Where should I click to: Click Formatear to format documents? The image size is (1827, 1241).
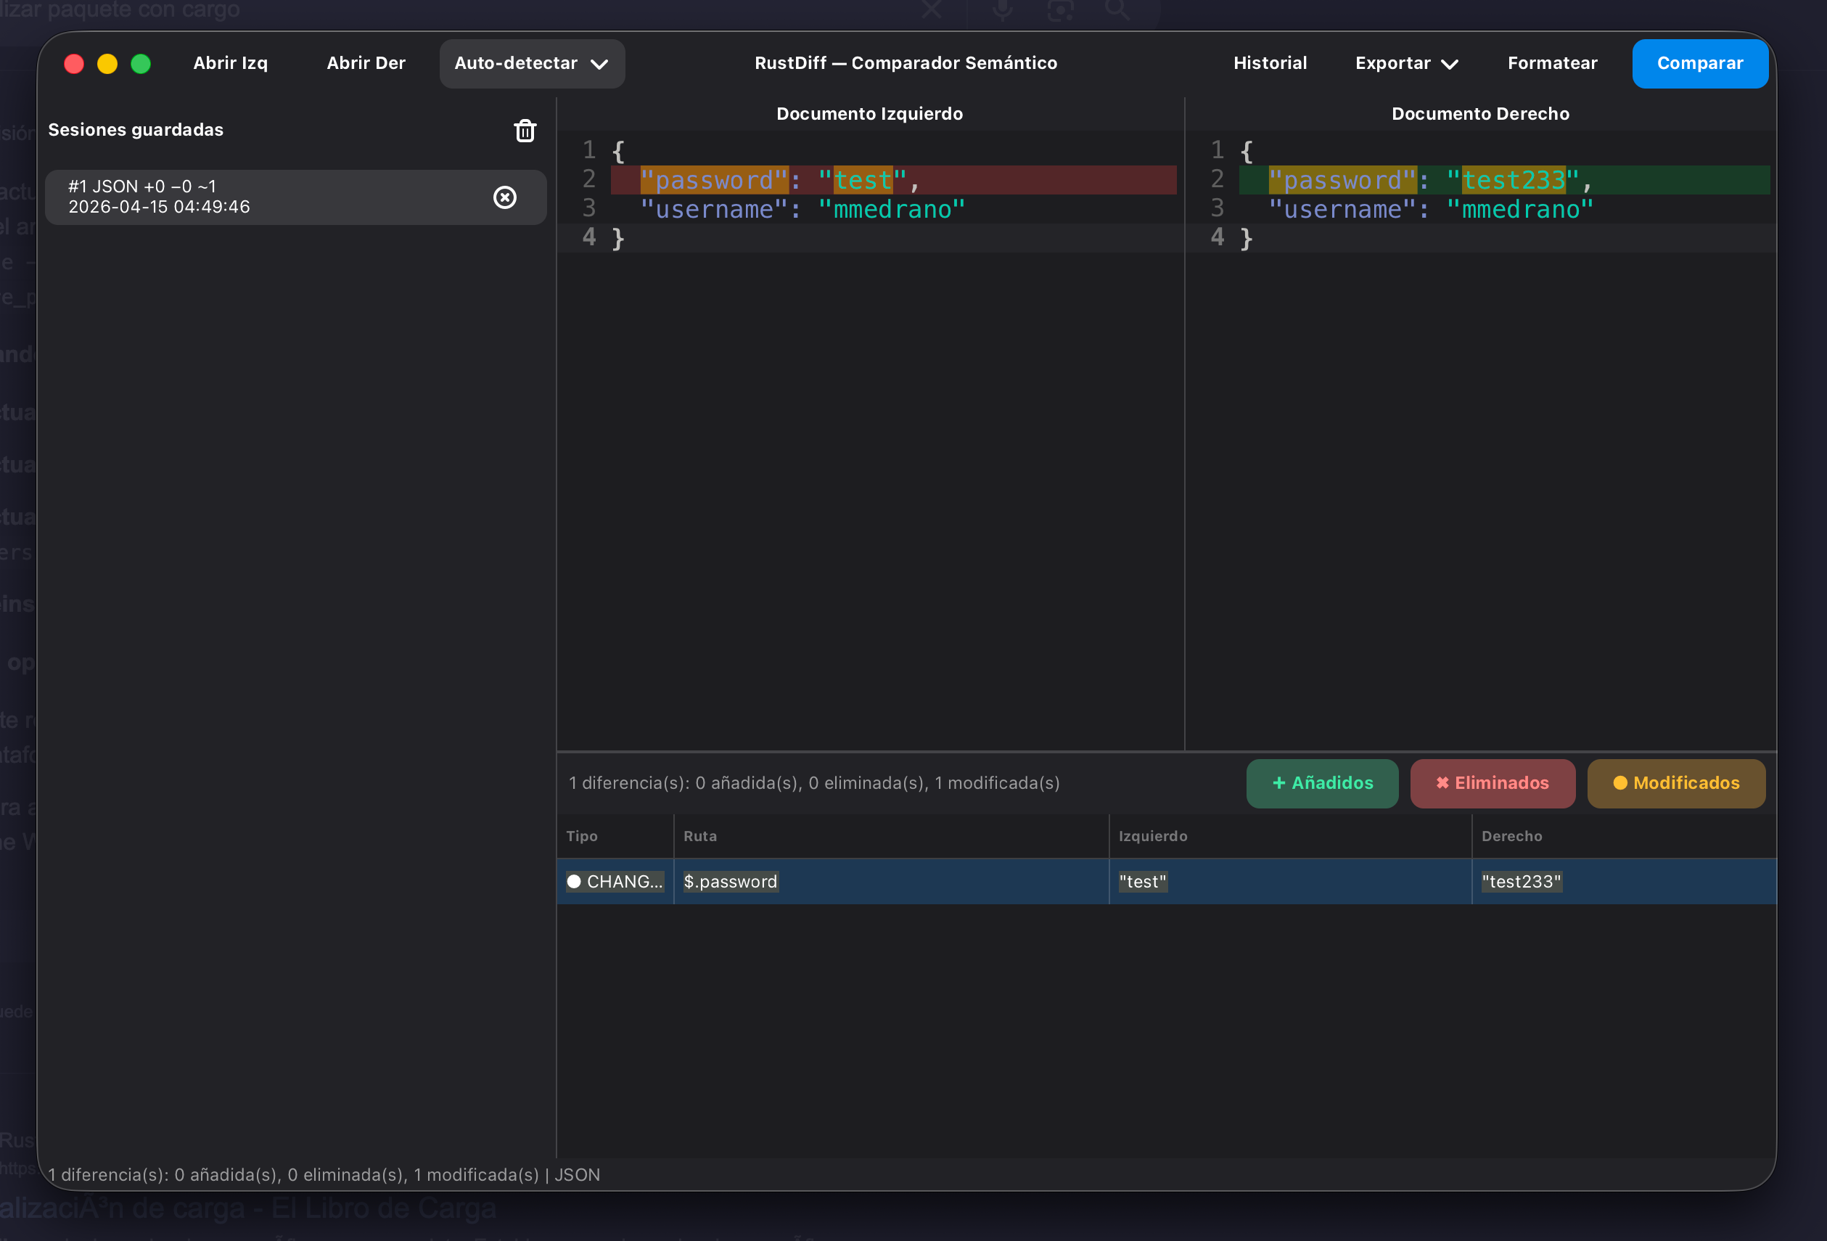click(1552, 64)
